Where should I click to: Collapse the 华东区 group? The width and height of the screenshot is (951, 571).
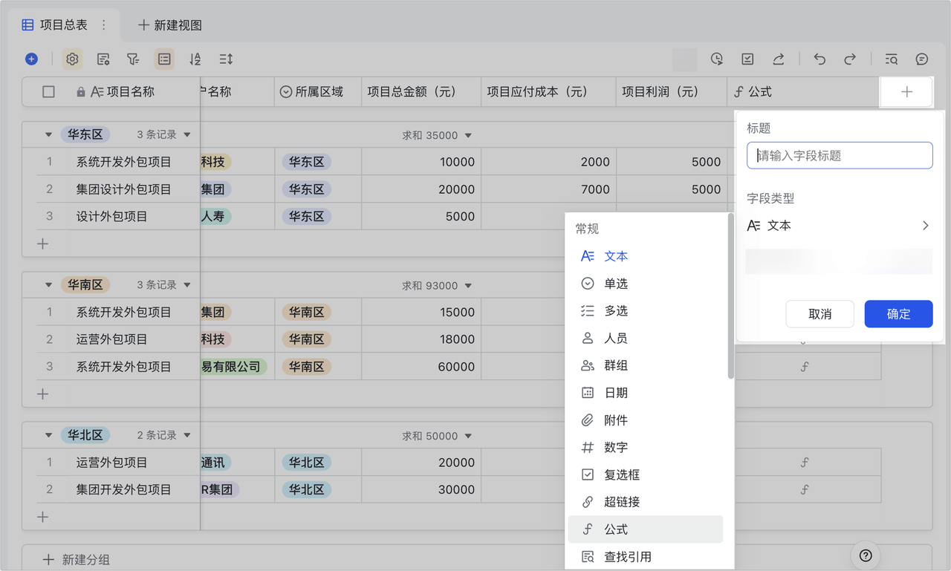(48, 134)
